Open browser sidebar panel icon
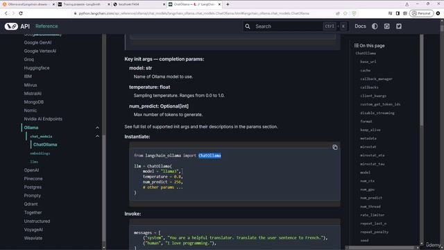This screenshot has width=444, height=250. click(398, 13)
